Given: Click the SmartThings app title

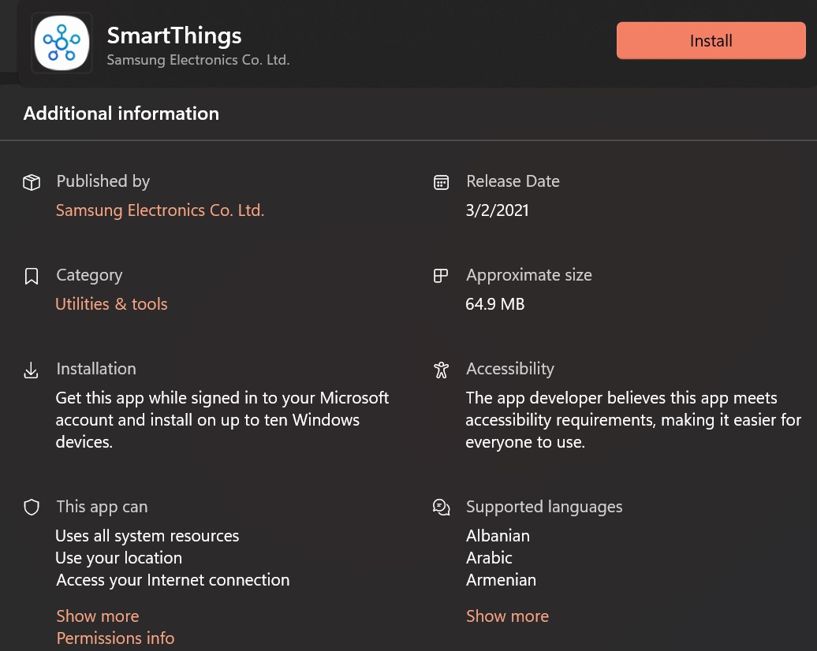Looking at the screenshot, I should point(174,35).
